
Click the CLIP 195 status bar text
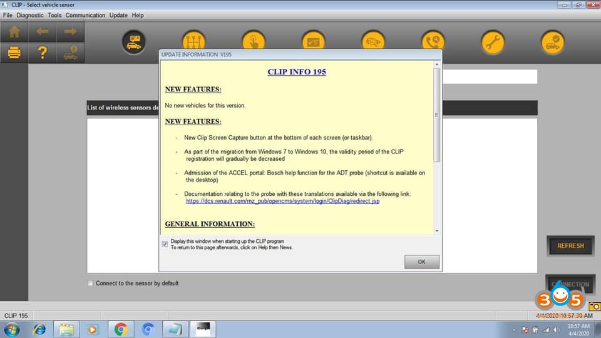[x=16, y=315]
